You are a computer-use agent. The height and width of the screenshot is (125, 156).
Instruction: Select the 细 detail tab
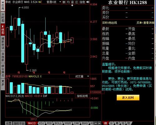105,123
